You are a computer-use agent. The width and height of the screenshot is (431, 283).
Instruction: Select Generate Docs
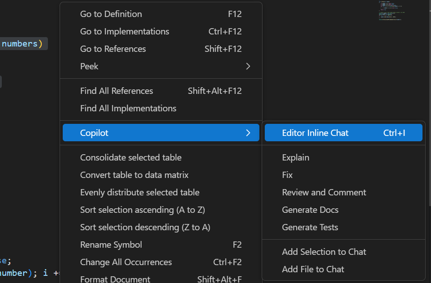point(310,210)
